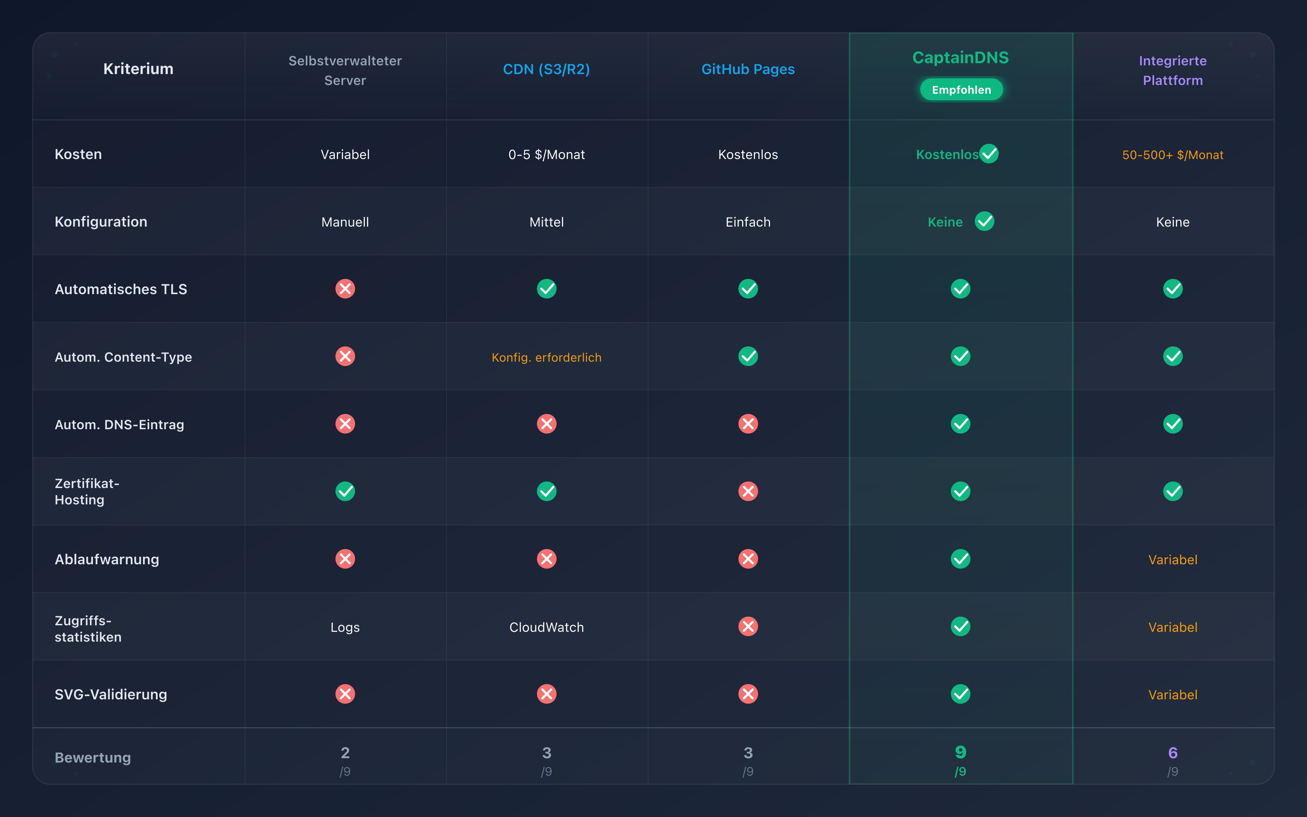Viewport: 1307px width, 817px height.
Task: Select the red cross for CDN Autom. DNS-Eintrag
Action: click(546, 424)
